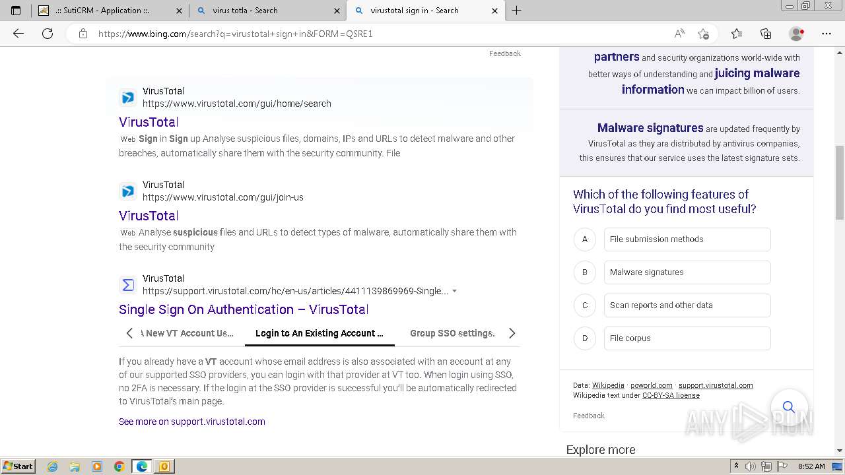Click the volume speaker tray icon

(751, 466)
